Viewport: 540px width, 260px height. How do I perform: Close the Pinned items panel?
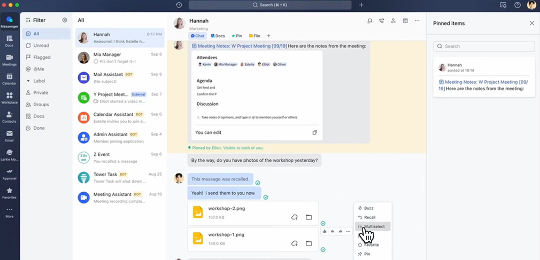tap(531, 23)
